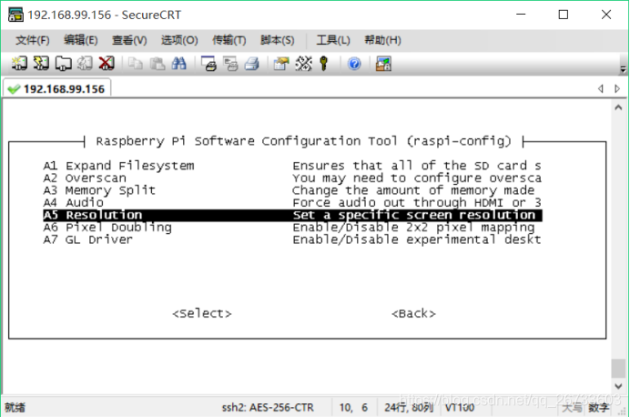Click the 24行, 80列 status entry
The height and width of the screenshot is (417, 630).
tap(409, 407)
